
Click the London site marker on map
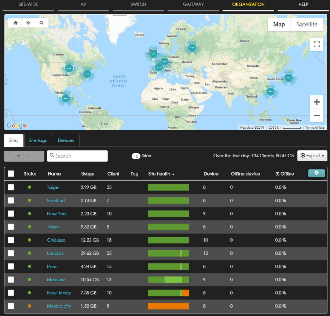[x=153, y=54]
